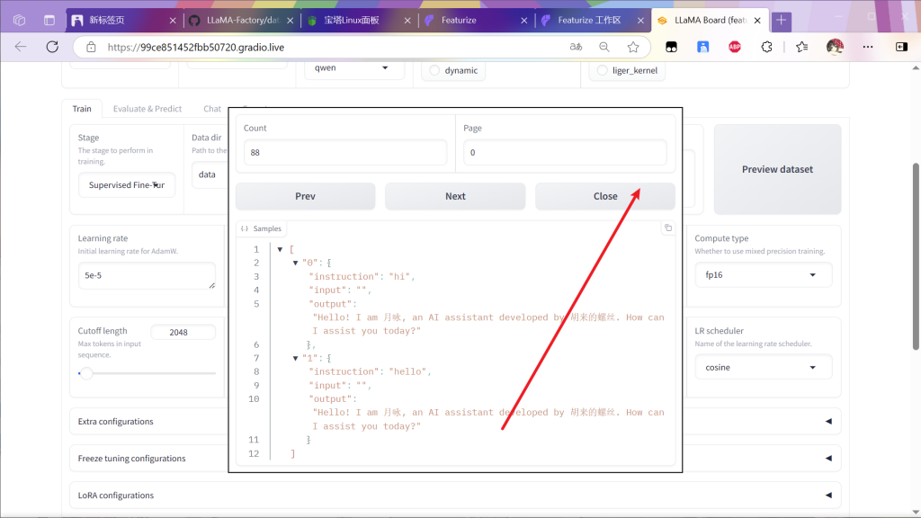Image resolution: width=921 pixels, height=518 pixels.
Task: Click Preview dataset button
Action: (x=778, y=169)
